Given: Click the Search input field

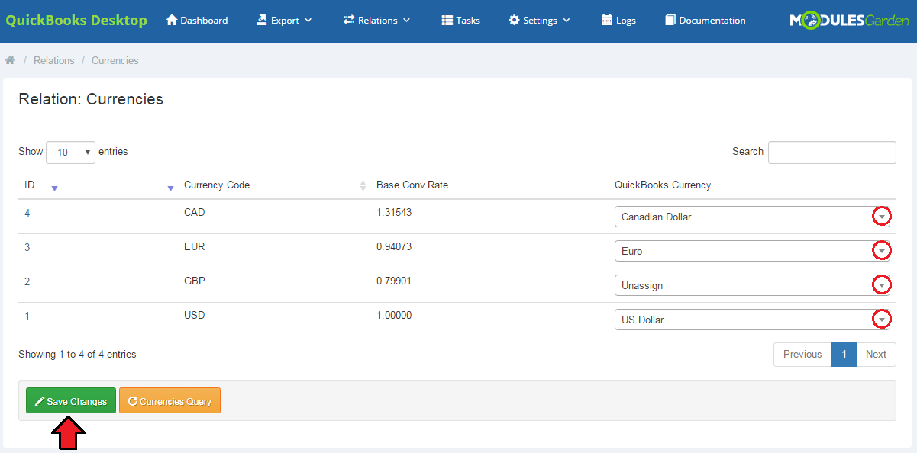Looking at the screenshot, I should [832, 153].
